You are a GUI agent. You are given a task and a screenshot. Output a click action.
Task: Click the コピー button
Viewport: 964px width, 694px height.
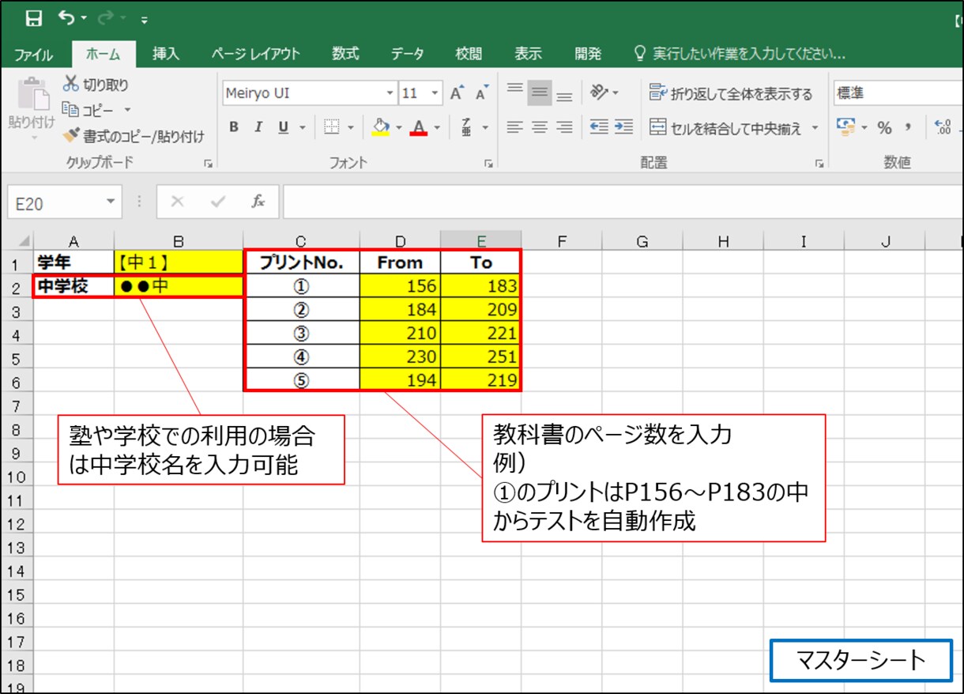(88, 110)
